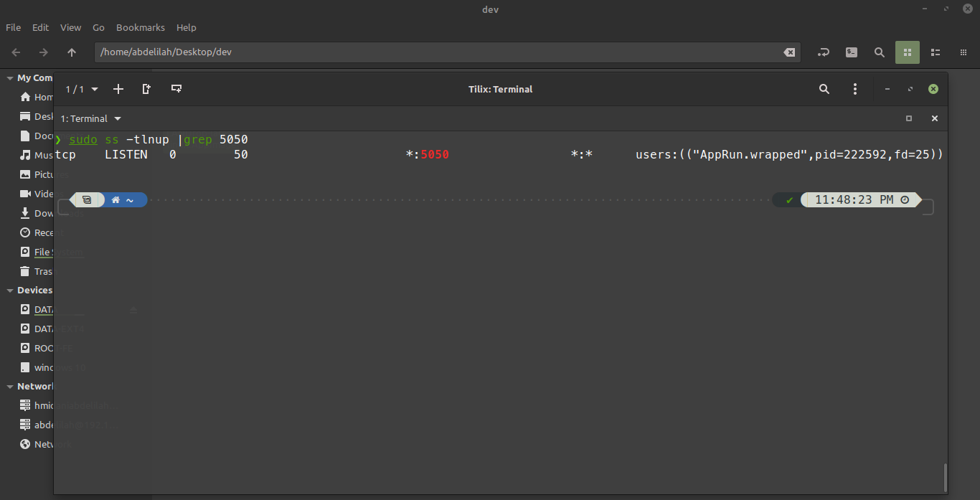Open the Bookmarks menu
This screenshot has width=980, height=500.
140,27
